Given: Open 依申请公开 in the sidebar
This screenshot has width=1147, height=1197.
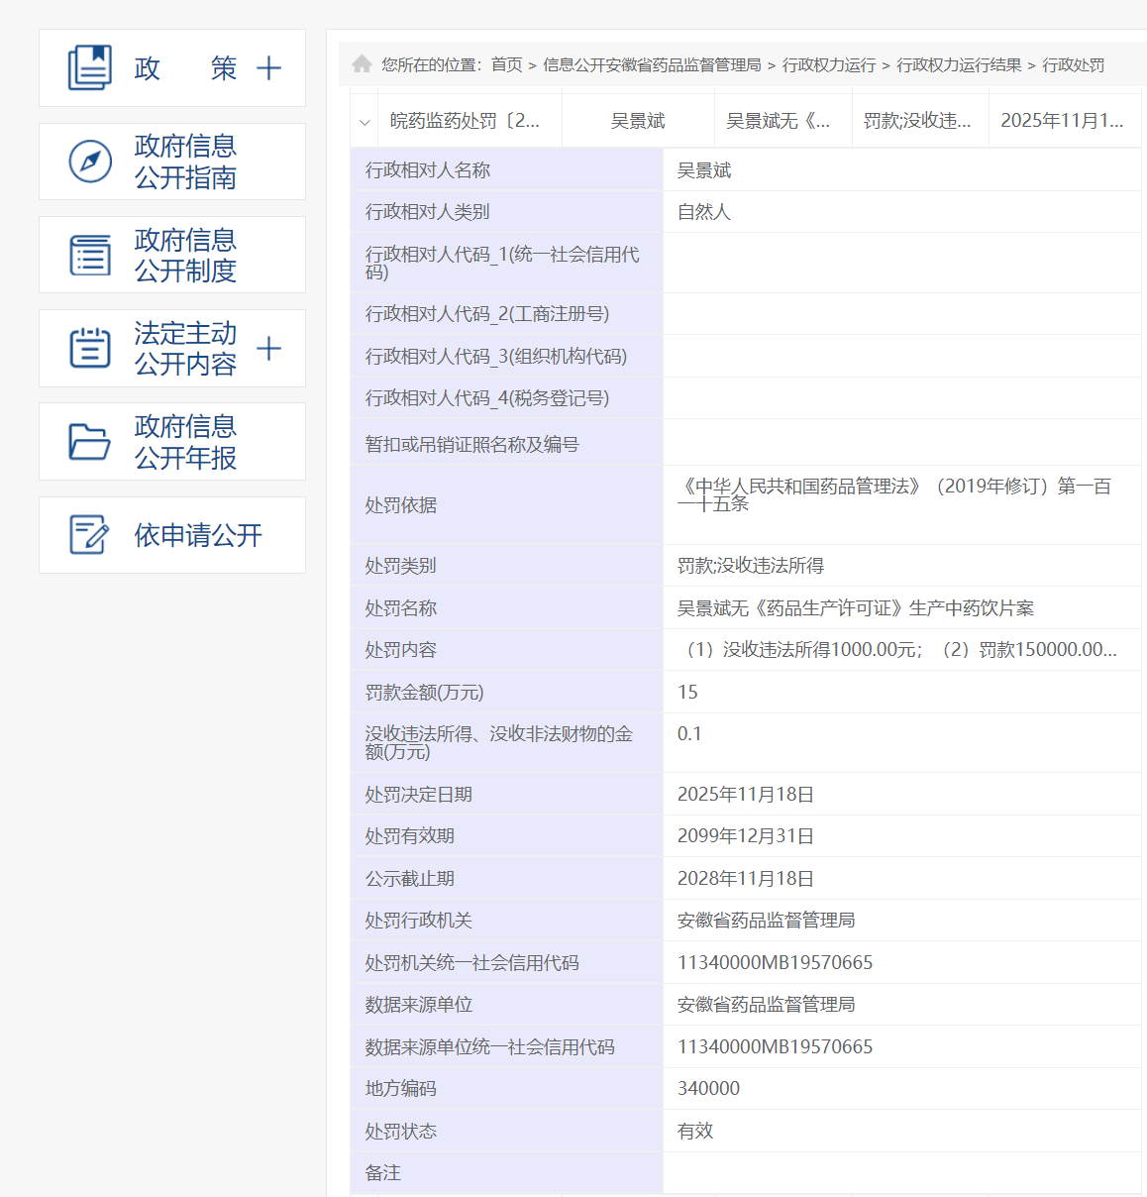Looking at the screenshot, I should pyautogui.click(x=172, y=535).
